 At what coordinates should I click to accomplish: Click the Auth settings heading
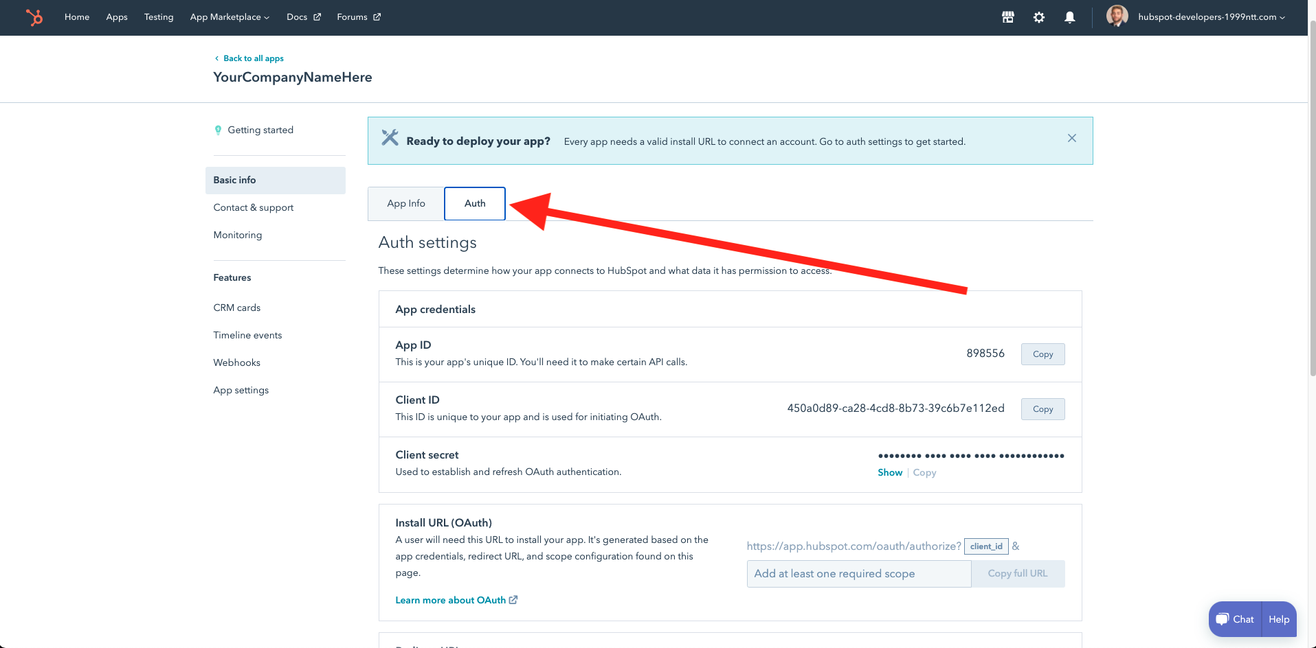point(427,242)
